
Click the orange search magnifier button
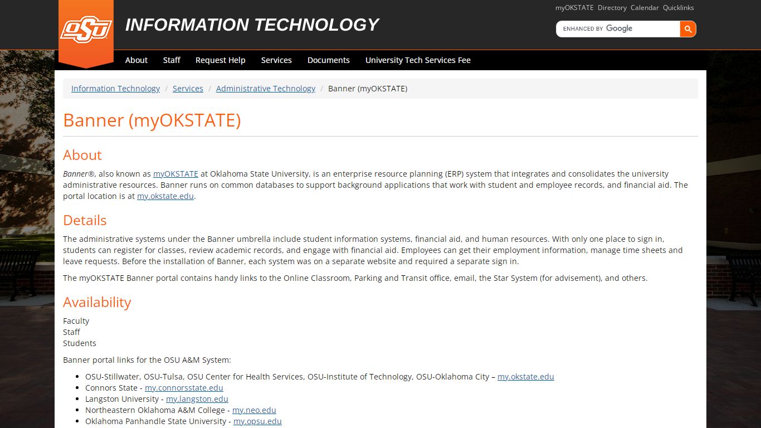[x=688, y=29]
